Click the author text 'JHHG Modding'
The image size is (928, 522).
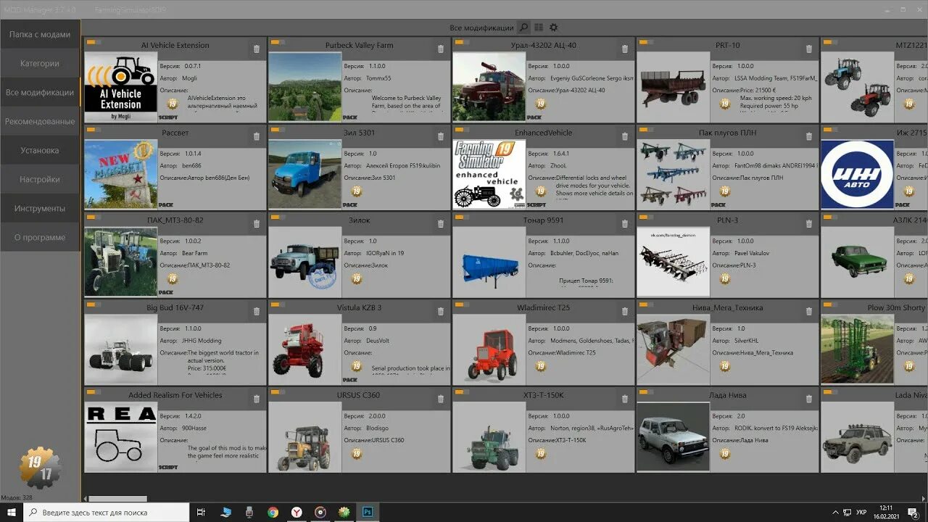[x=202, y=341]
